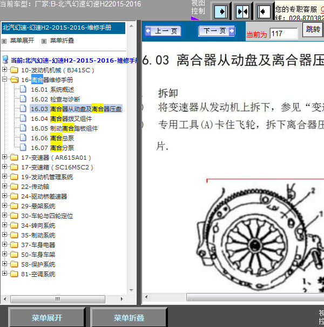The width and height of the screenshot is (324, 327).
Task: Click the bottom 菜单展开 button
Action: (47, 318)
